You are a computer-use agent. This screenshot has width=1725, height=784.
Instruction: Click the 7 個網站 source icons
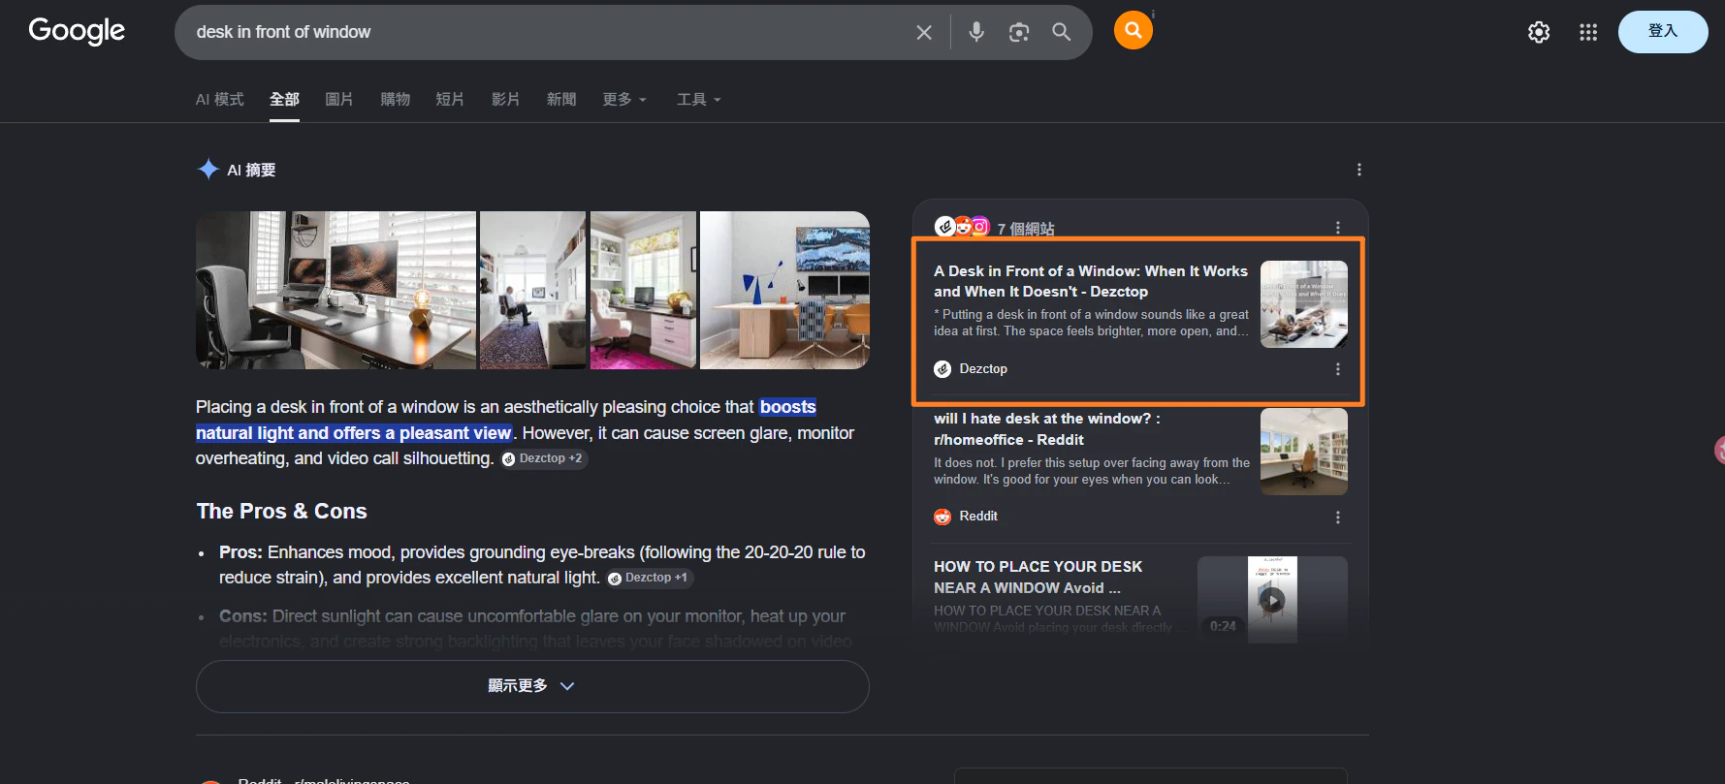pyautogui.click(x=962, y=227)
